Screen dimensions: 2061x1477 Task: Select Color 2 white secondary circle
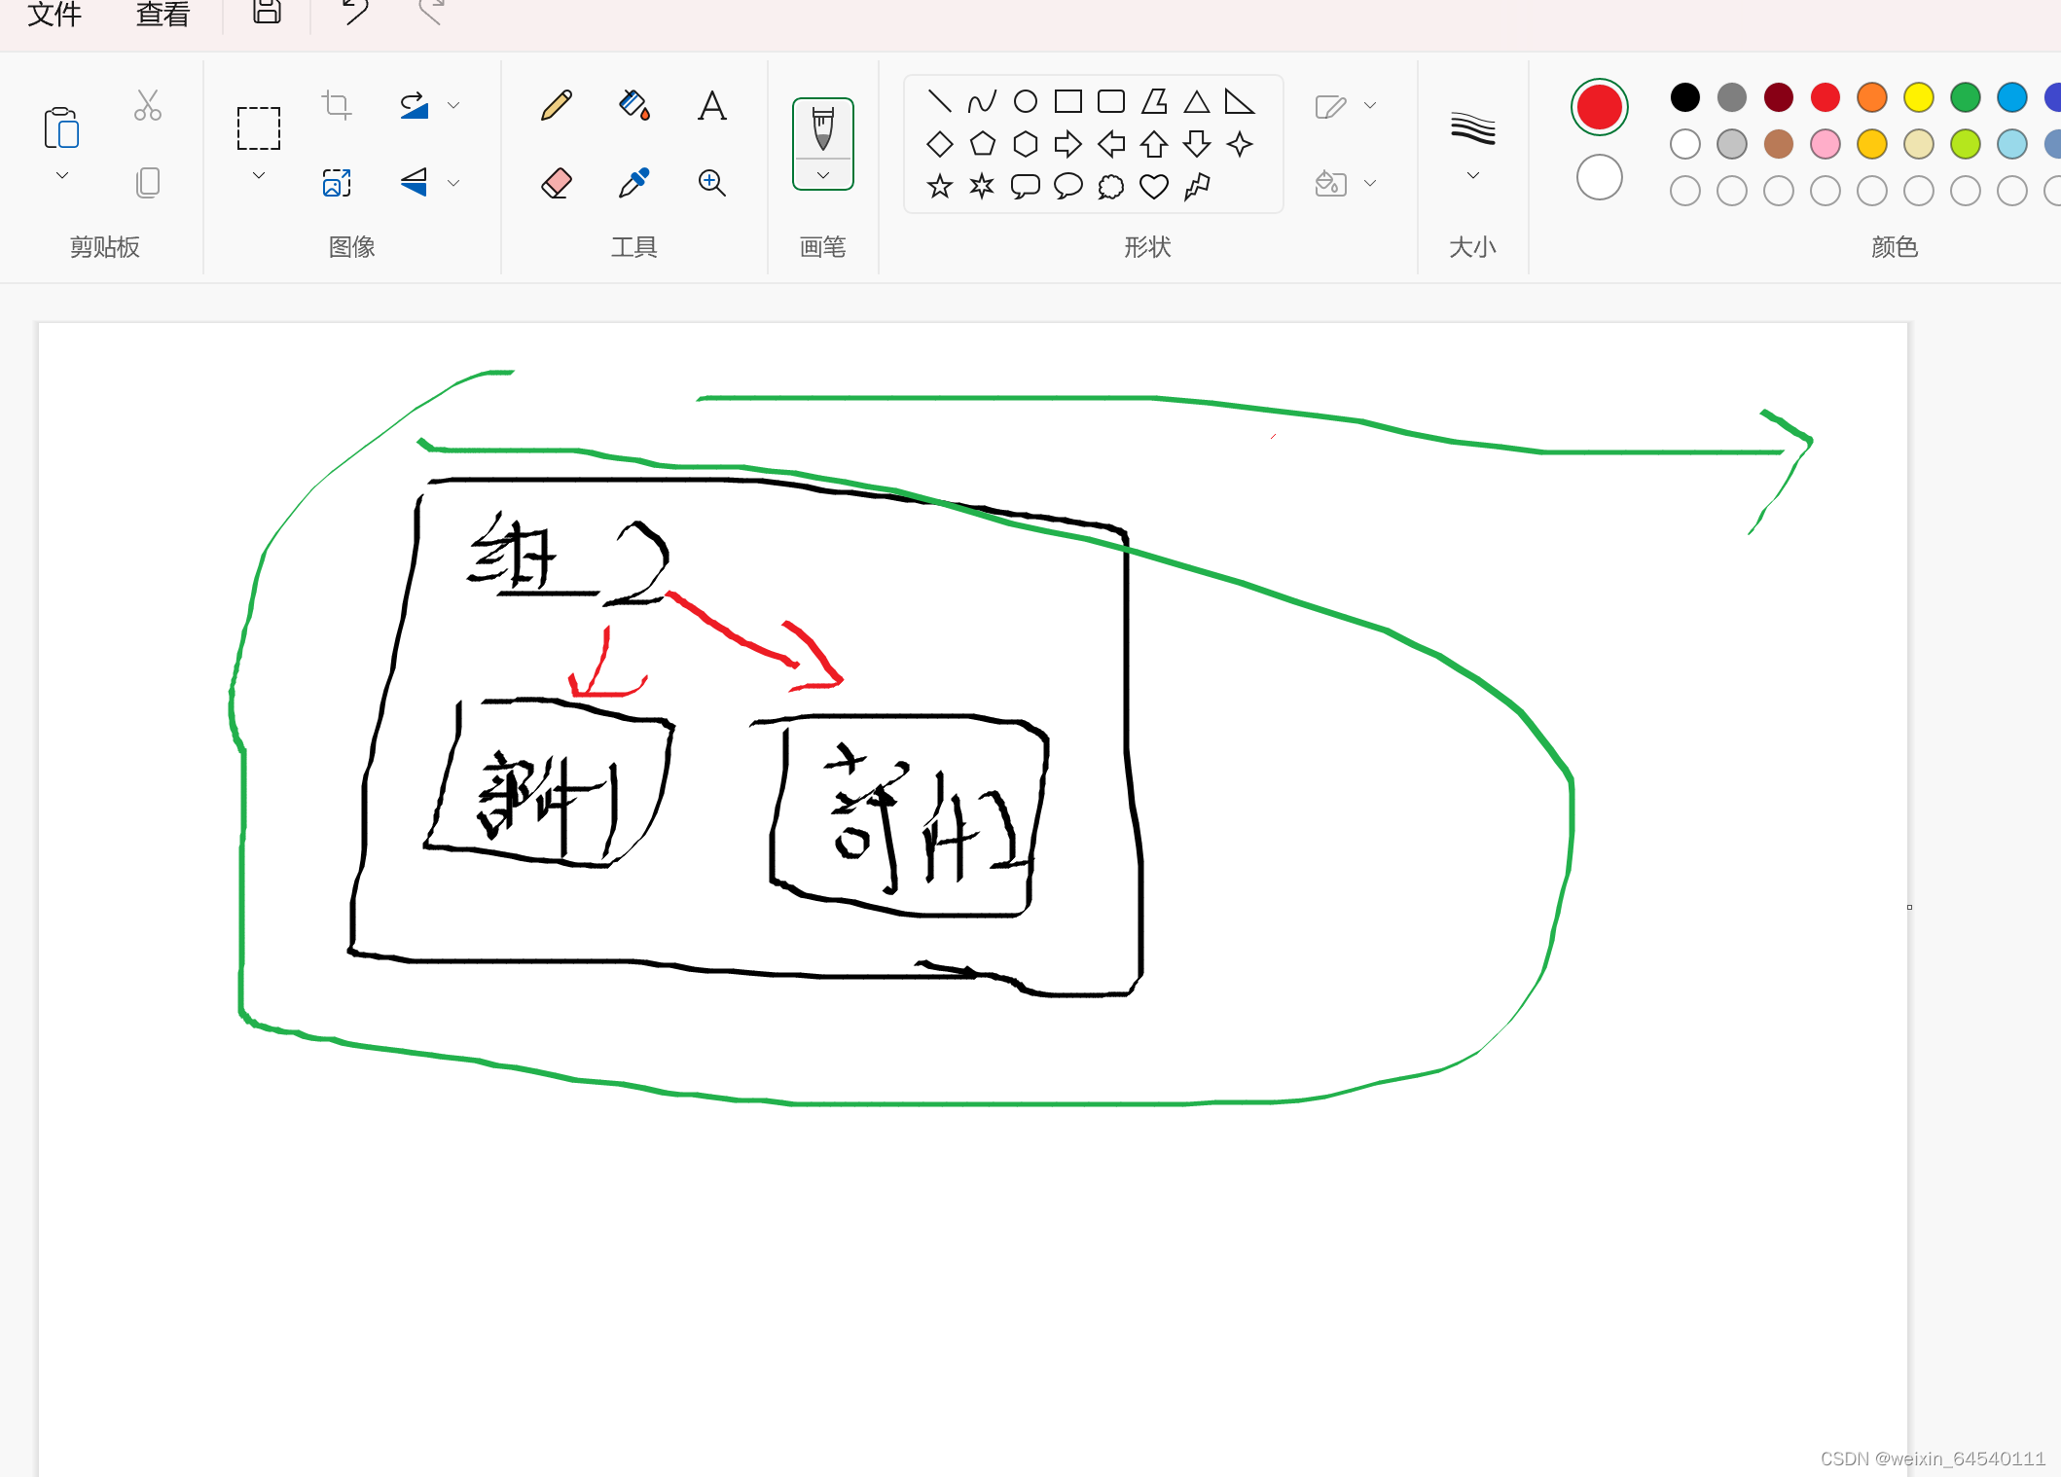click(x=1599, y=178)
